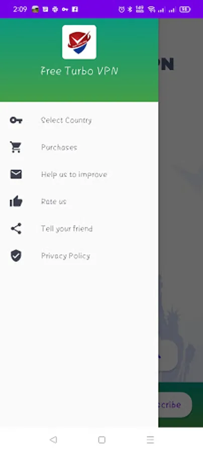This screenshot has width=203, height=452.
Task: Tap the Subscribe button behind the drawer
Action: pyautogui.click(x=175, y=405)
